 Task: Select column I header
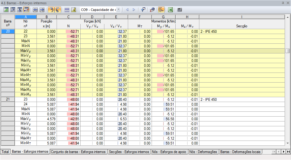point(242,17)
